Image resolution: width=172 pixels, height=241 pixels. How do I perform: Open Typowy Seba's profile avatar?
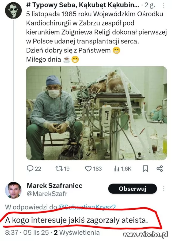pyautogui.click(x=13, y=10)
